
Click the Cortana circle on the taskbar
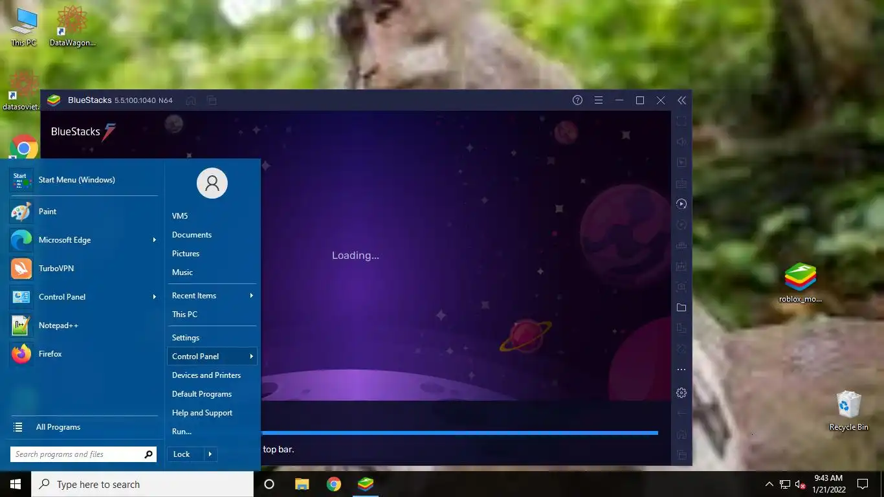click(269, 484)
